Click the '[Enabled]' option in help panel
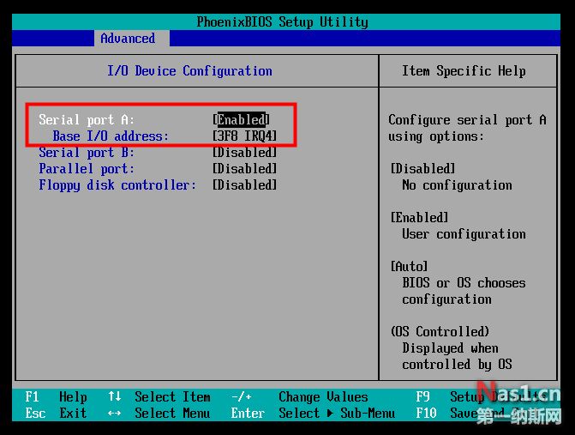This screenshot has height=435, width=575. [420, 217]
